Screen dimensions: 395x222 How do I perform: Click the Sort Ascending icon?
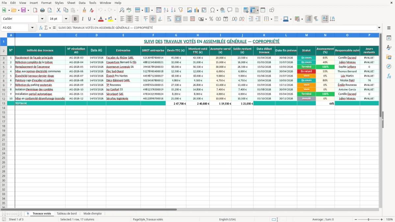(x=166, y=10)
